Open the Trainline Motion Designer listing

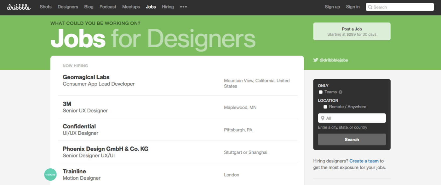[x=178, y=174]
